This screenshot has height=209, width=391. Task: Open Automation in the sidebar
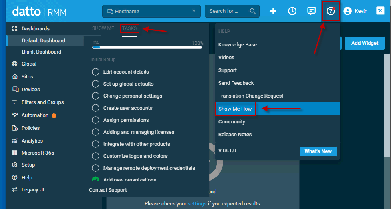click(35, 115)
